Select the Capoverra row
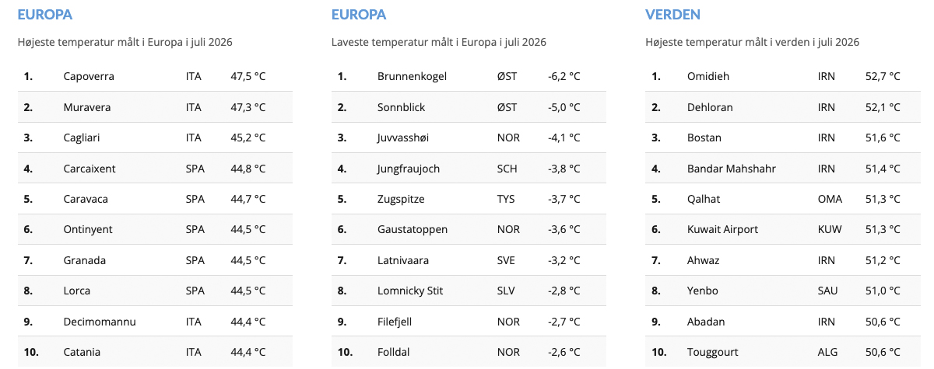The height and width of the screenshot is (369, 934). click(x=155, y=76)
